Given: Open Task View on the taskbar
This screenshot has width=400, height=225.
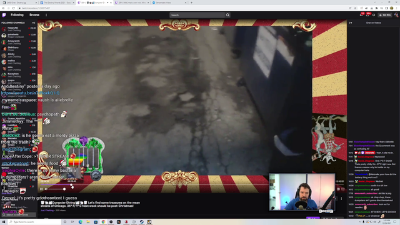Looking at the screenshot, I should [72, 222].
